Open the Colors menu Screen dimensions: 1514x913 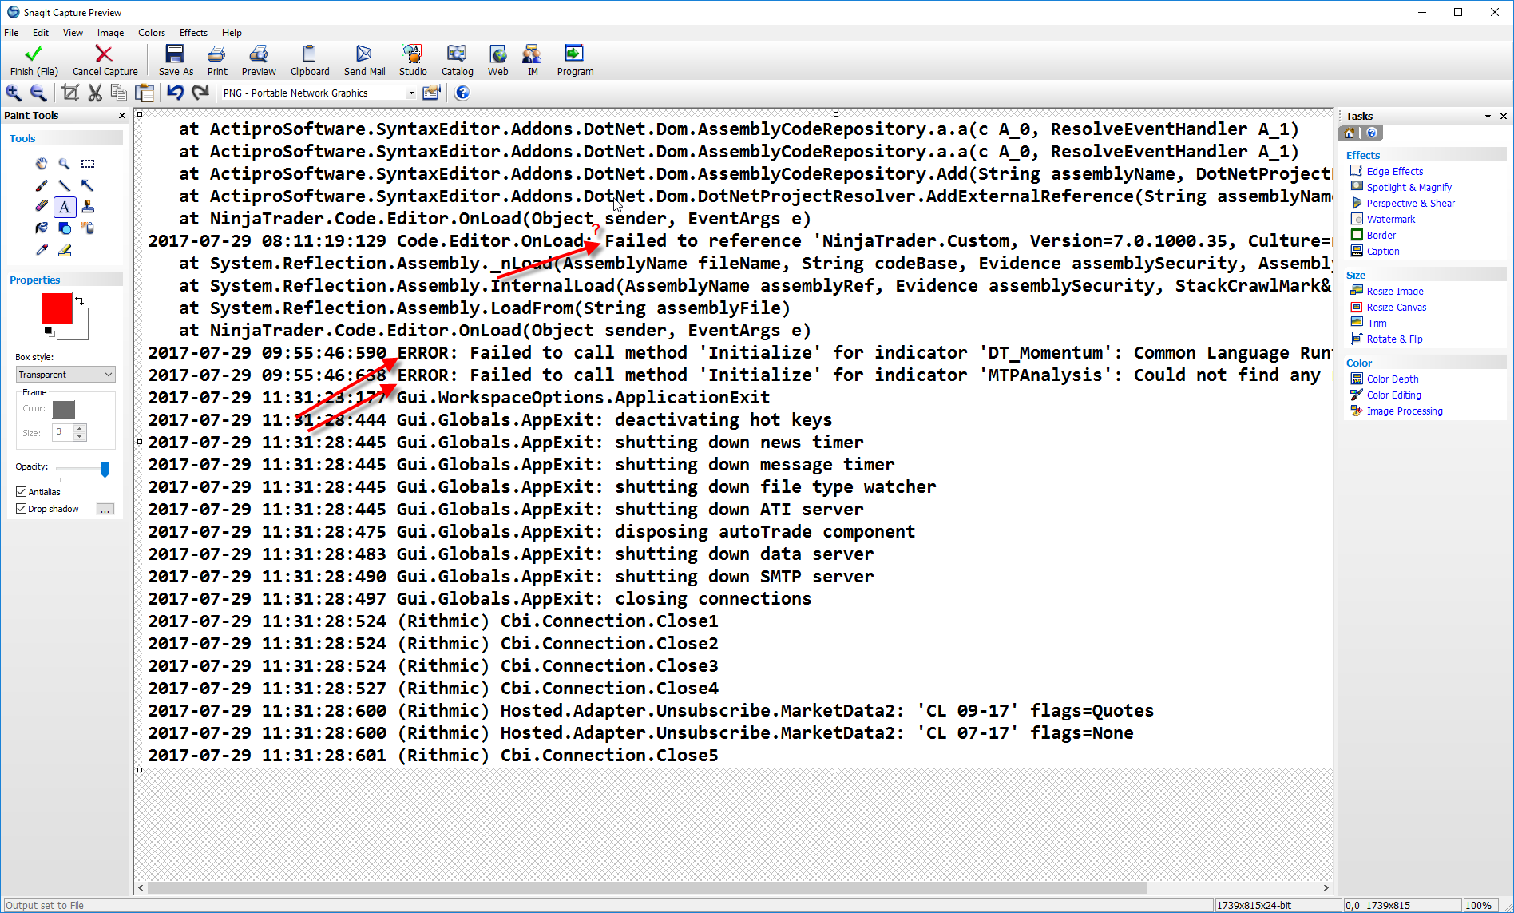[152, 33]
